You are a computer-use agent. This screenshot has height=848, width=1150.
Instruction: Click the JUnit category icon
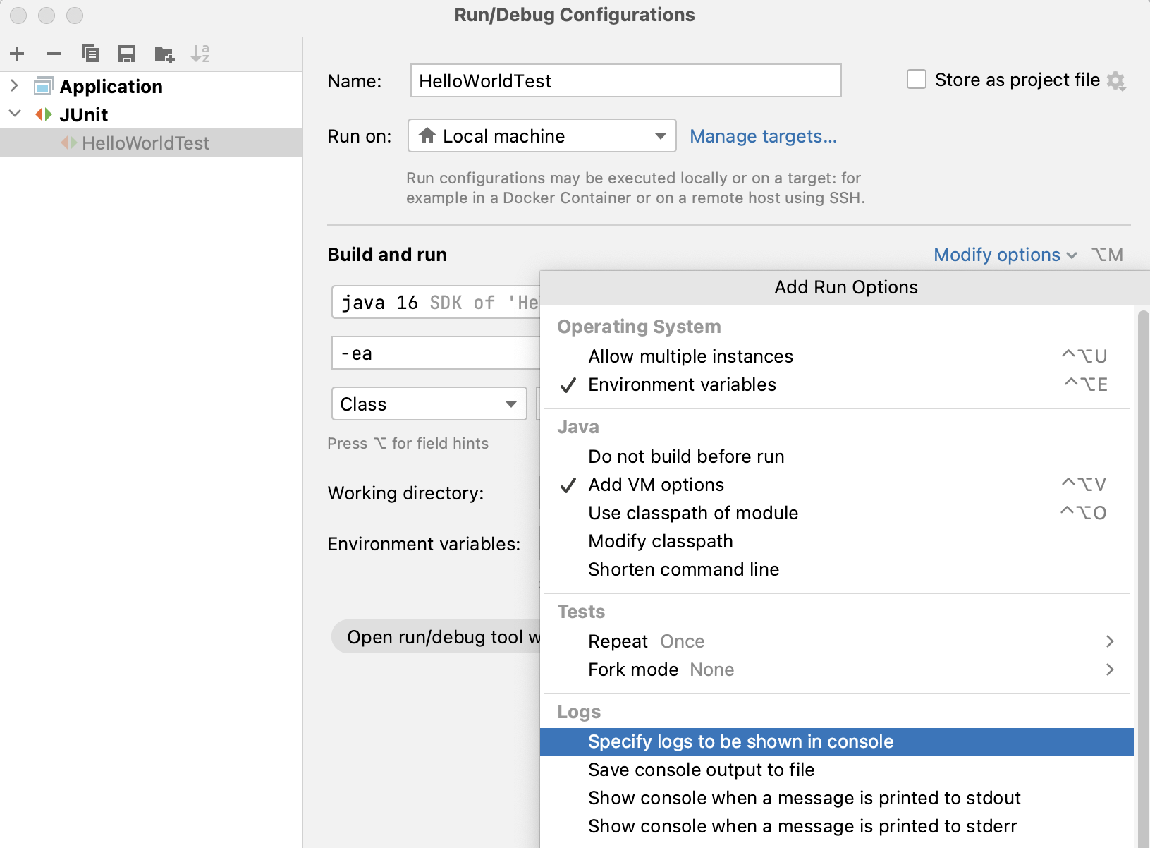point(44,114)
